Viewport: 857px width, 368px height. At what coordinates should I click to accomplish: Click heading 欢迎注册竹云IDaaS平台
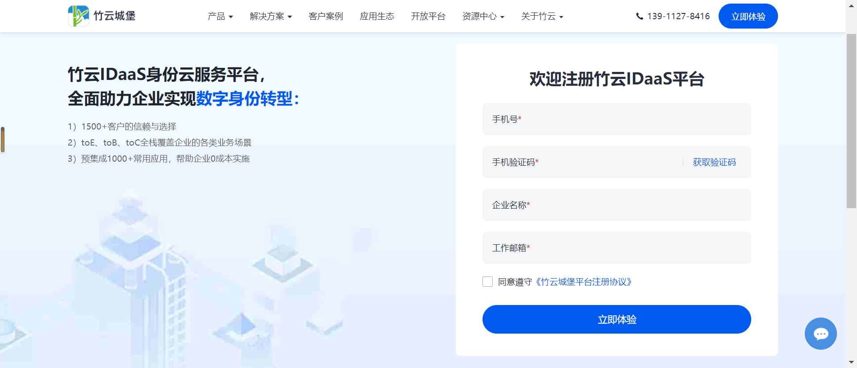[616, 79]
